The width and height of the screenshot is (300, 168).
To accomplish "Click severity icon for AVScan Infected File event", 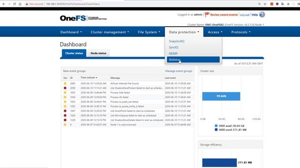I will [x=65, y=84].
